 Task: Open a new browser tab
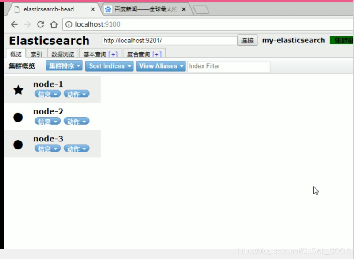200,10
